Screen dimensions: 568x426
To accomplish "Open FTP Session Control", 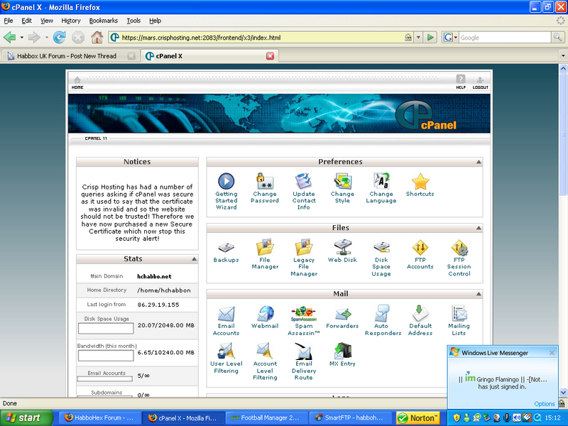I will click(459, 258).
